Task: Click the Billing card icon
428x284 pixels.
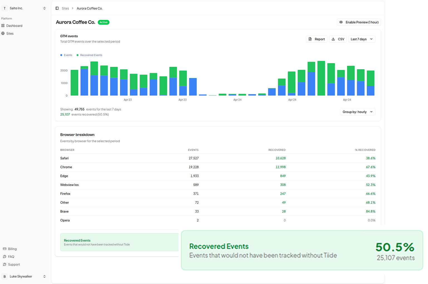Action: [4, 249]
